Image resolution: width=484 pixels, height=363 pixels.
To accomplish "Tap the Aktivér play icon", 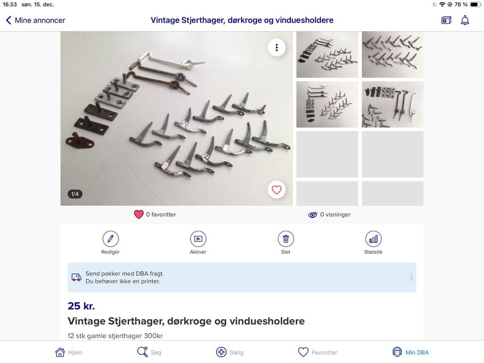I will 198,238.
